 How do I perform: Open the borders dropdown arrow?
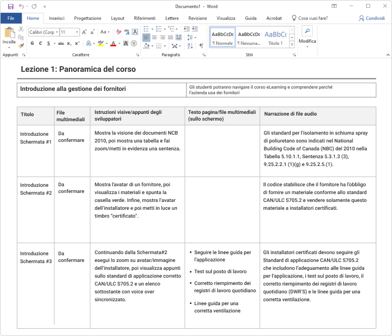(x=165, y=46)
